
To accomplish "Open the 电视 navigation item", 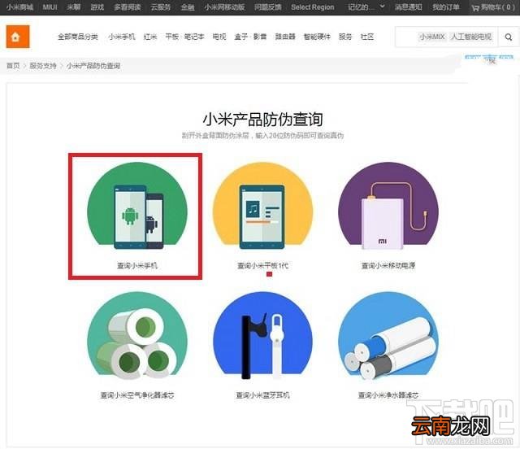I will (219, 37).
